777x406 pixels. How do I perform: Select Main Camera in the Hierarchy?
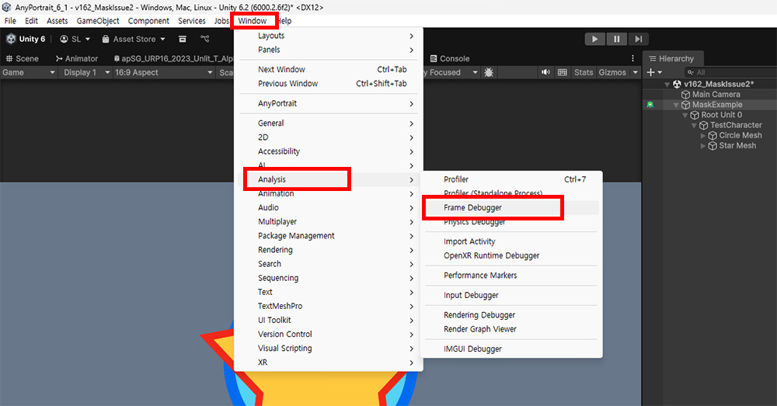(x=716, y=95)
